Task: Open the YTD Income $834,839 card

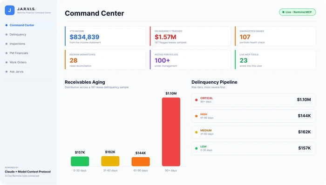Action: (x=105, y=36)
